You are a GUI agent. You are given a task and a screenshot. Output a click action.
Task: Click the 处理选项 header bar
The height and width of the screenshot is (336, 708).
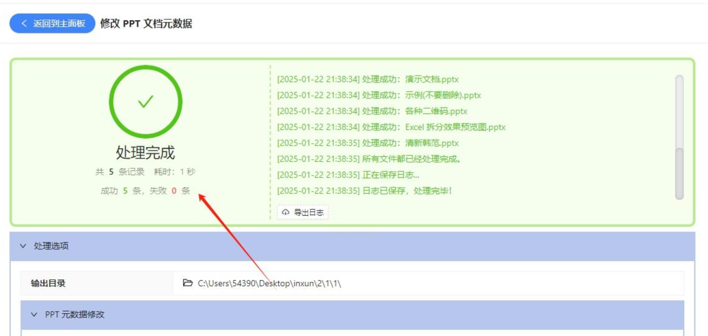[352, 246]
